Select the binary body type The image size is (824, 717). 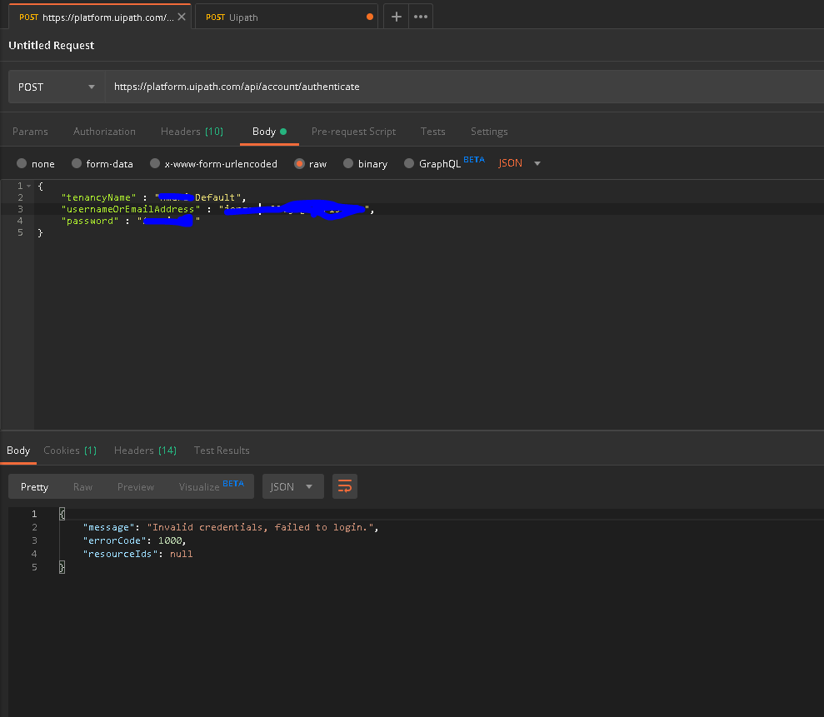(348, 163)
